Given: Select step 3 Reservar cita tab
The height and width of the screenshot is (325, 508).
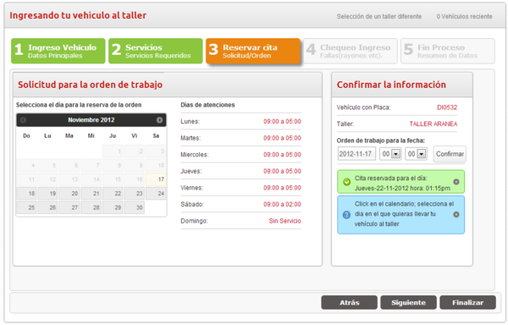Looking at the screenshot, I should tap(253, 51).
